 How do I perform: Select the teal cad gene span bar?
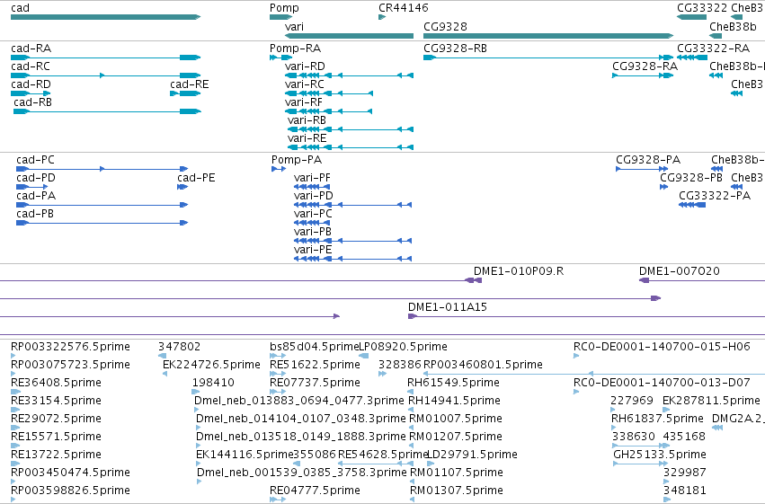[105, 17]
